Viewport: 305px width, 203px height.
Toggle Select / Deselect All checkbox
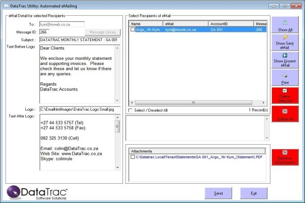coord(130,110)
